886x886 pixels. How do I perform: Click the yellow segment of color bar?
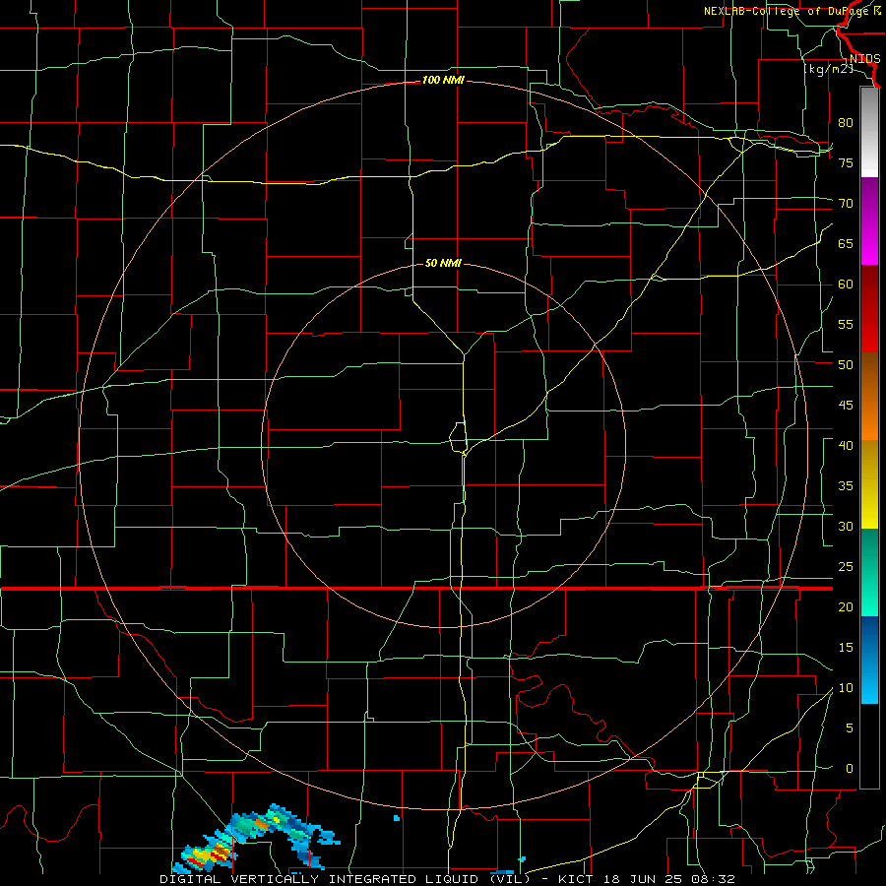(x=869, y=484)
